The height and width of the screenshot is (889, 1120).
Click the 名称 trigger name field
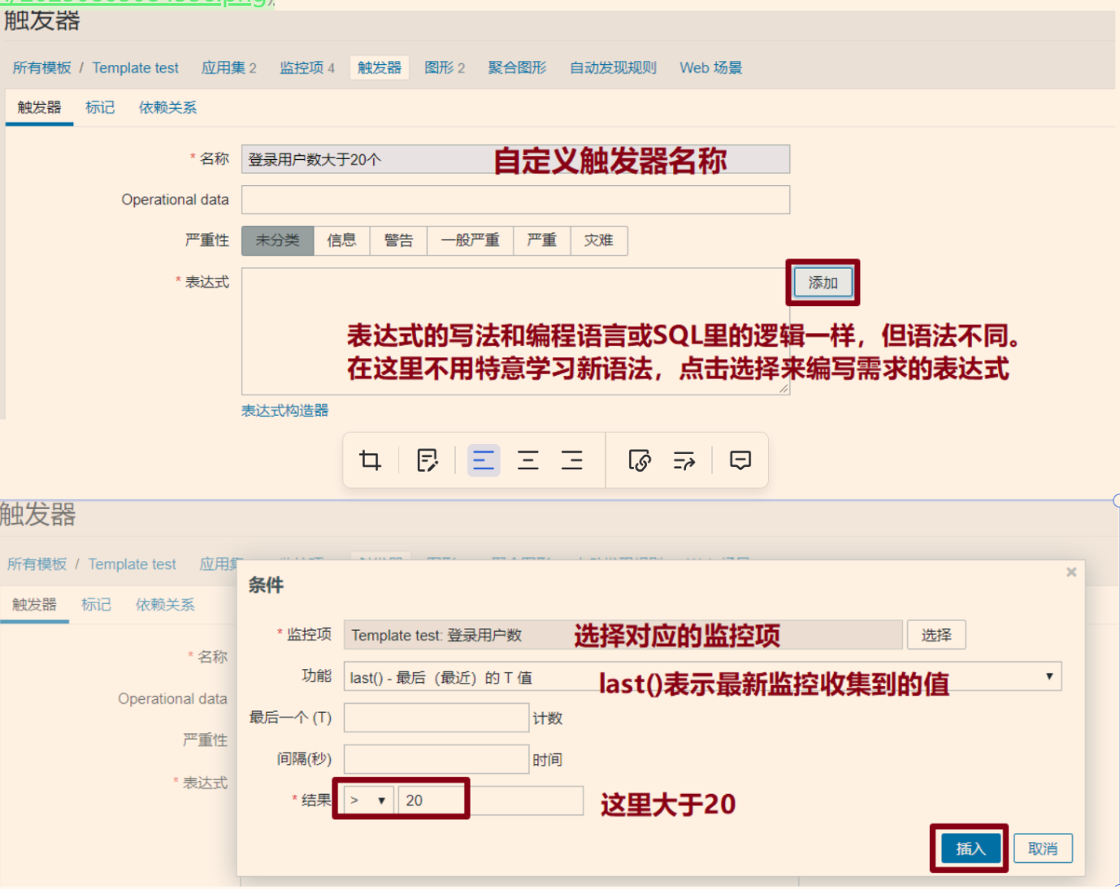click(515, 159)
